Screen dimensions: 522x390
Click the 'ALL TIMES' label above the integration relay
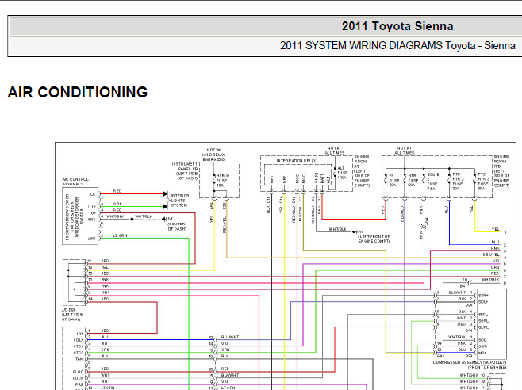click(x=335, y=153)
